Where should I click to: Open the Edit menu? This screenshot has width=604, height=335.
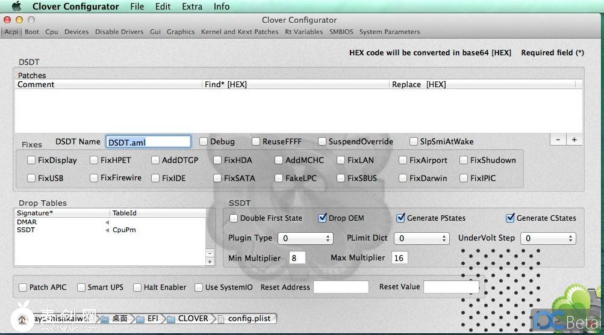point(163,7)
